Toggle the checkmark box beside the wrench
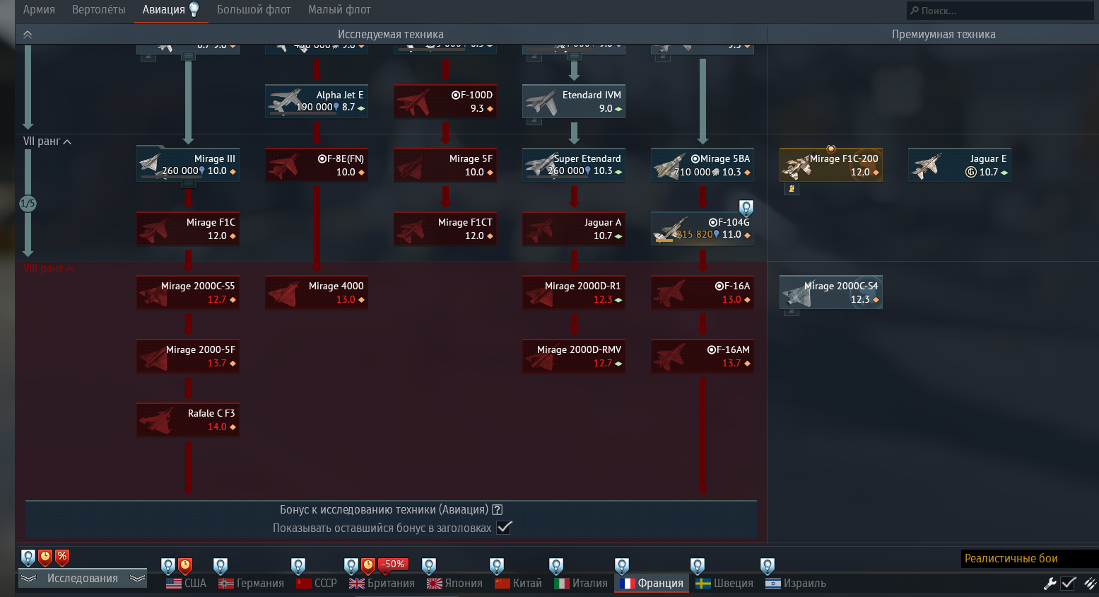The width and height of the screenshot is (1099, 597). coord(1069,584)
